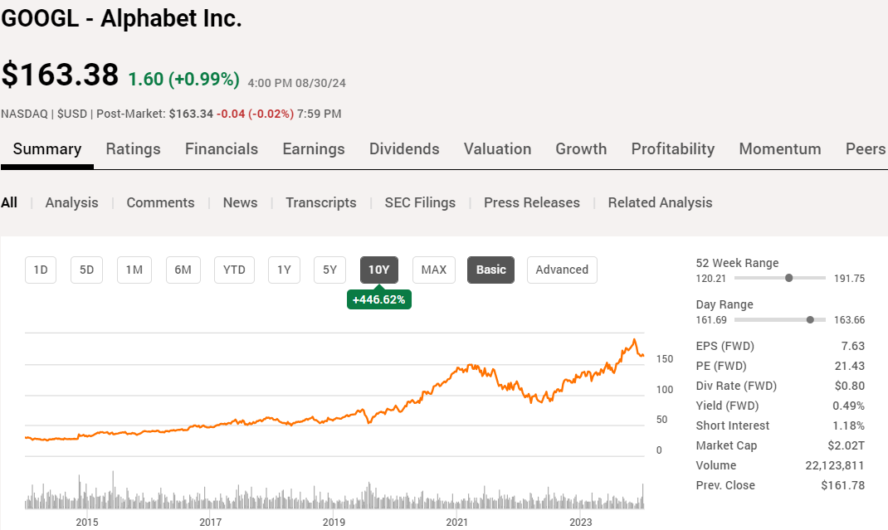Click the GOOGL - Alphabet Inc. title
The width and height of the screenshot is (888, 530).
pyautogui.click(x=122, y=18)
